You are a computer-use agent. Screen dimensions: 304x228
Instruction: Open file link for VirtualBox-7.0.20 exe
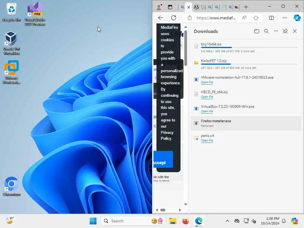coord(207,111)
